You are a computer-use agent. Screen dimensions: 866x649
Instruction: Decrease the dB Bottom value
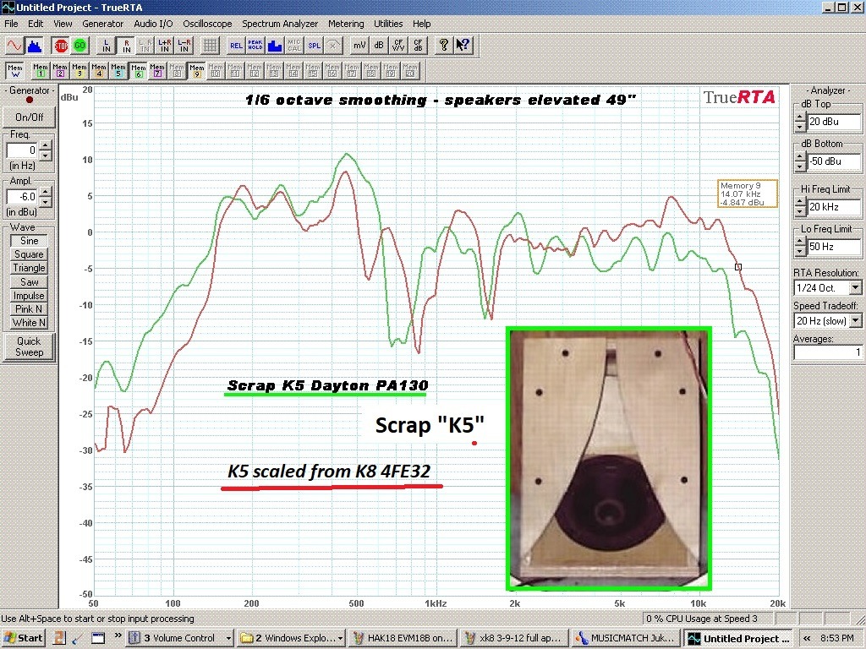pyautogui.click(x=800, y=166)
